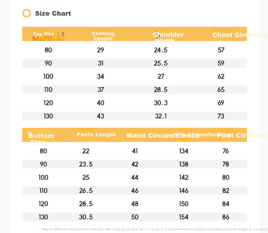Click hip circumference value 154
The height and width of the screenshot is (233, 268).
pyautogui.click(x=184, y=217)
